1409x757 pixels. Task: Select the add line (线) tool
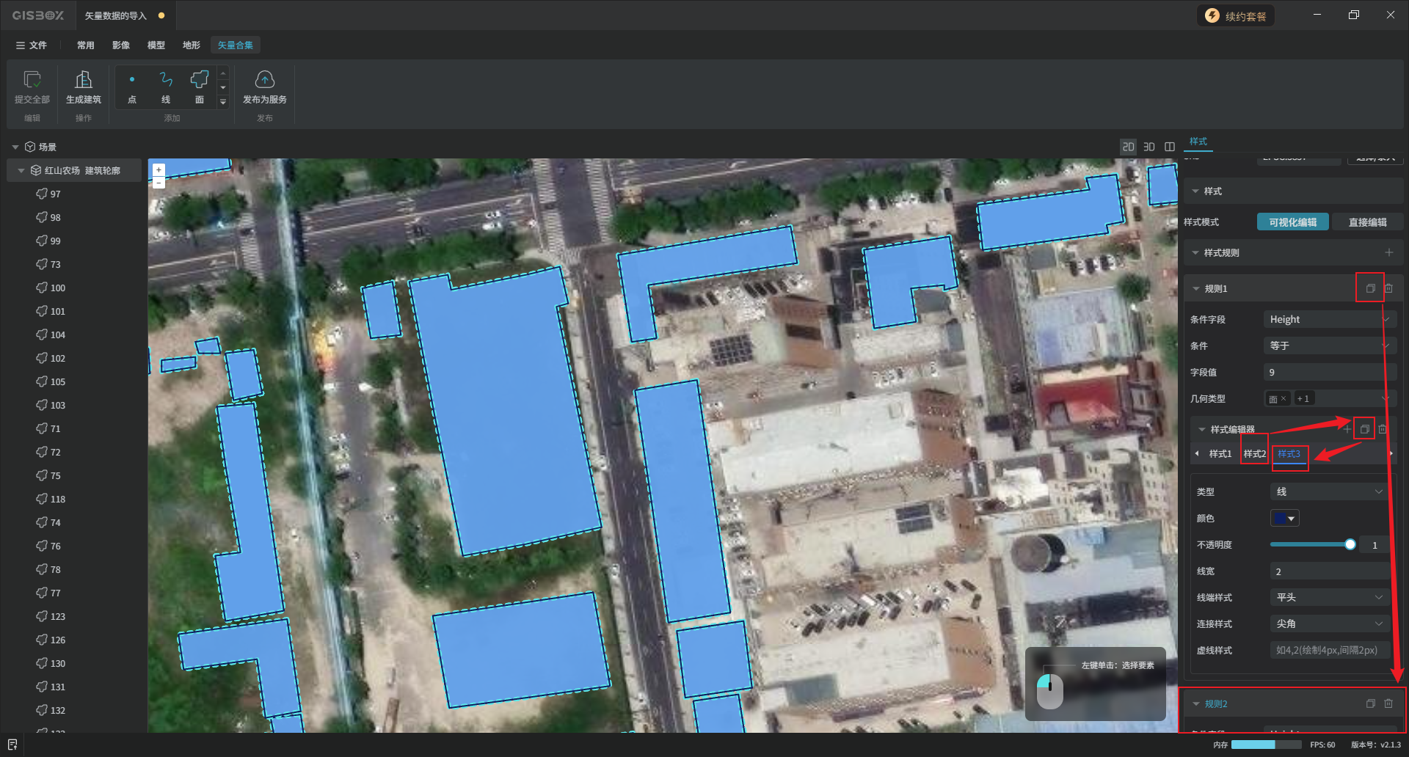click(166, 87)
